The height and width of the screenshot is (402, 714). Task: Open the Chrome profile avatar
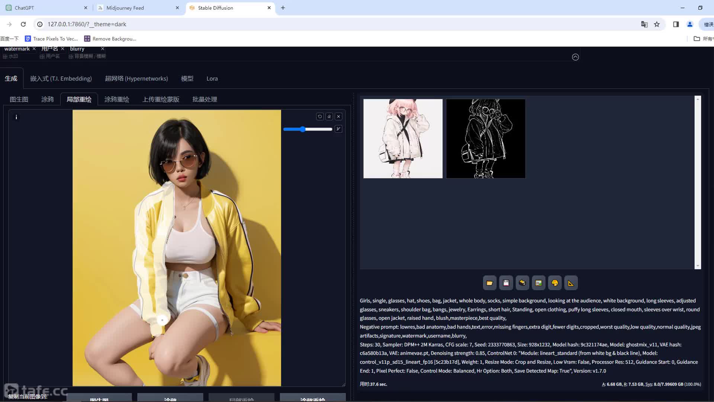[690, 24]
